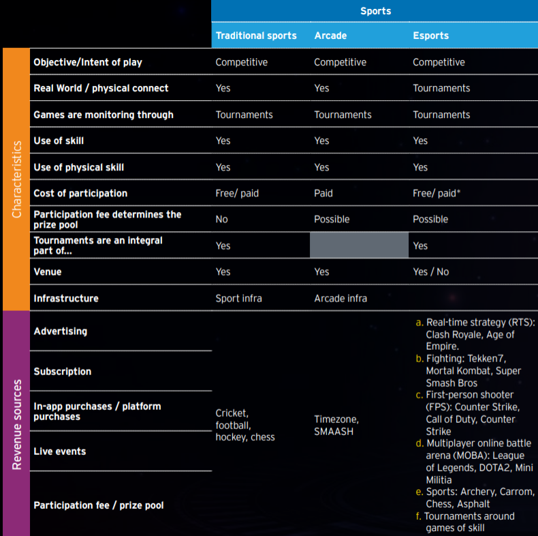Select the Arcade column header

point(330,35)
